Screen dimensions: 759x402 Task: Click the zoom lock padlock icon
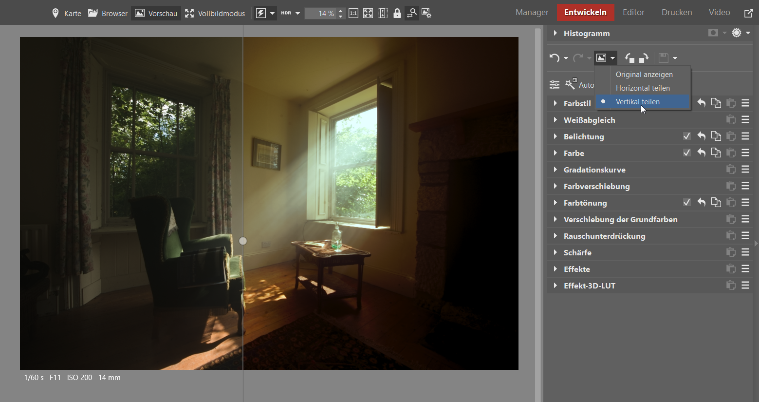click(397, 14)
